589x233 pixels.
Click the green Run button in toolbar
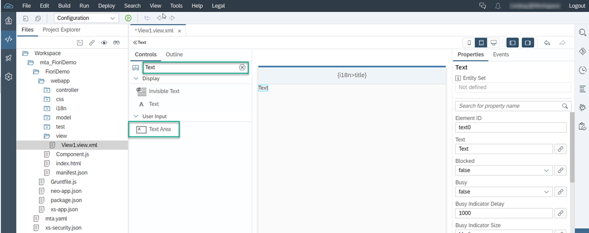click(x=128, y=18)
